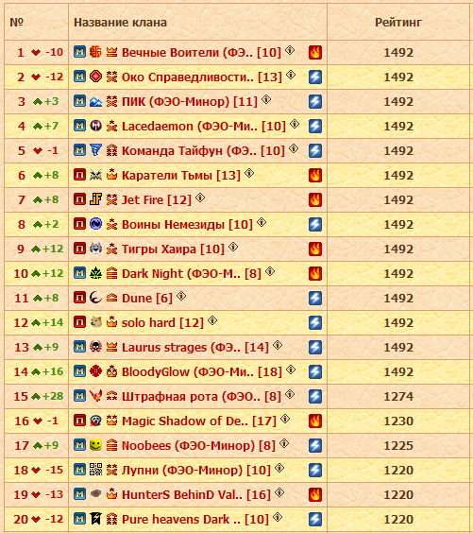Open the HunterS BehinD Val.. clan link
473x533 pixels.
point(196,495)
